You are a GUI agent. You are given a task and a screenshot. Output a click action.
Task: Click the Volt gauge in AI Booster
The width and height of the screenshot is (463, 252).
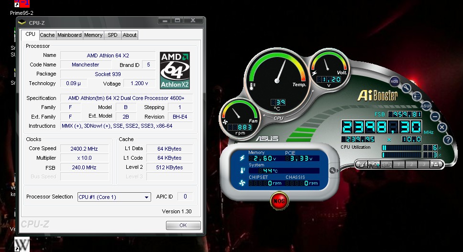pos(328,68)
